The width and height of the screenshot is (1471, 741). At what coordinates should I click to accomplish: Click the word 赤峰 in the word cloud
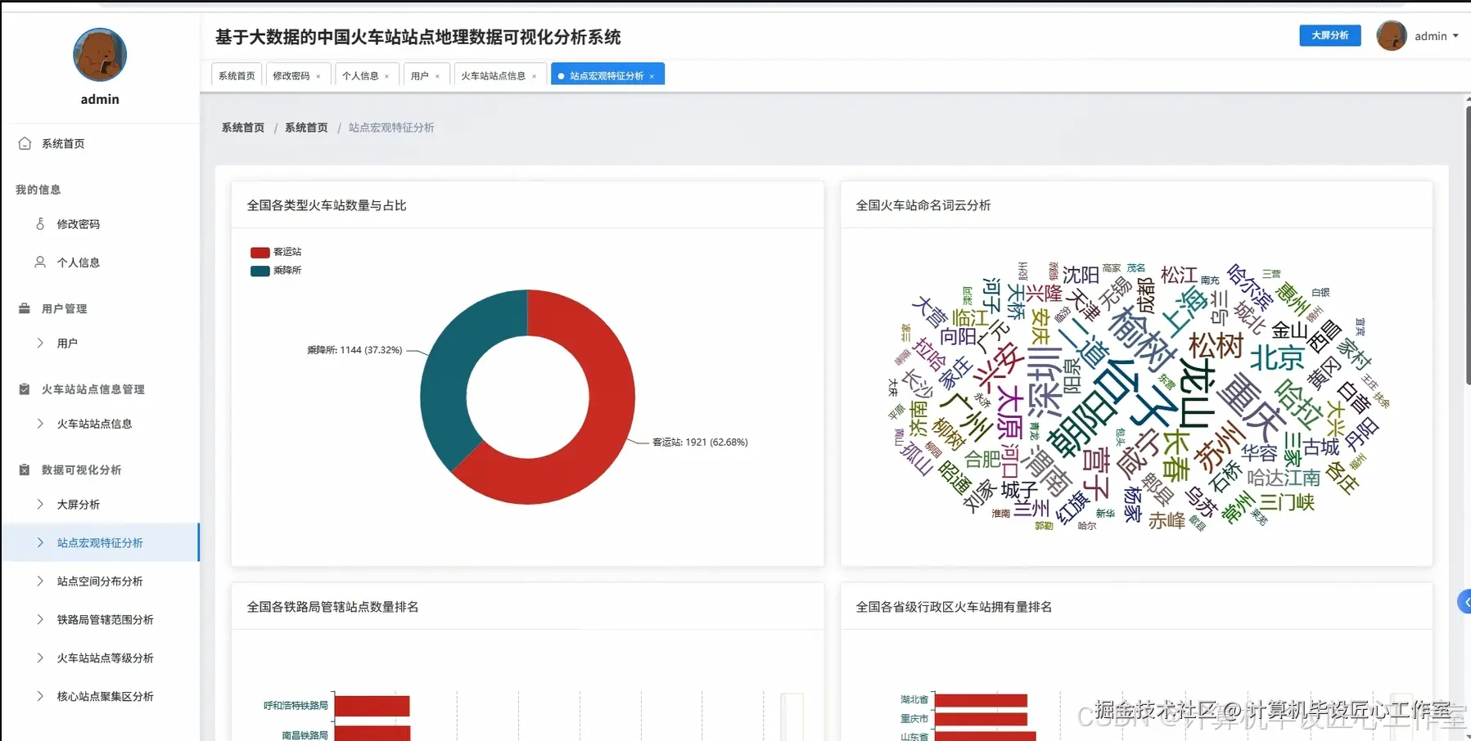pos(1166,520)
